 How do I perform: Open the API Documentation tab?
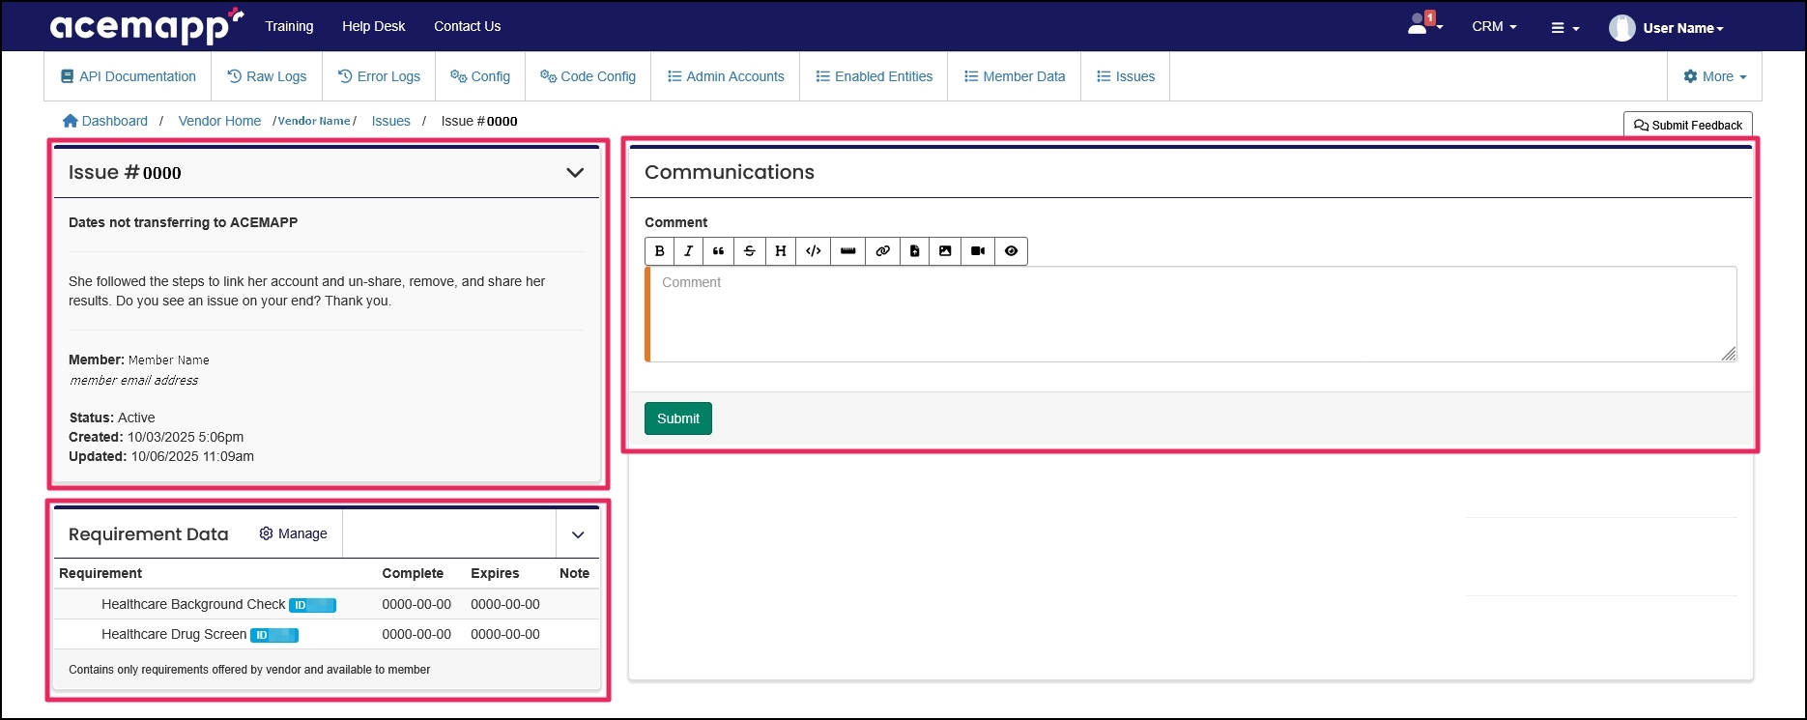click(129, 76)
